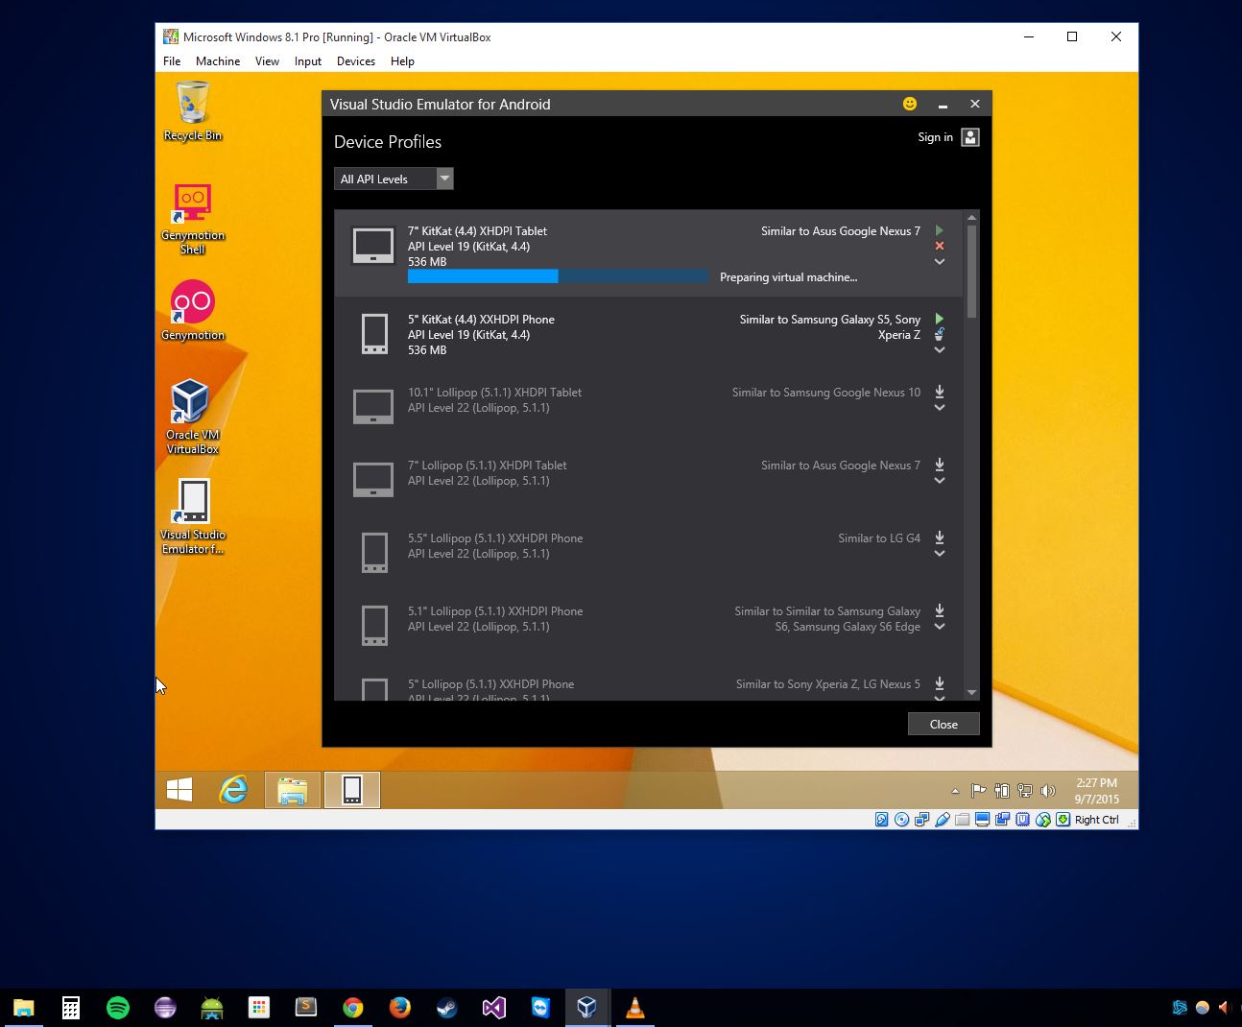Image resolution: width=1242 pixels, height=1027 pixels.
Task: Expand details for 7" KitKat XHDPI Tablet
Action: coord(940,261)
